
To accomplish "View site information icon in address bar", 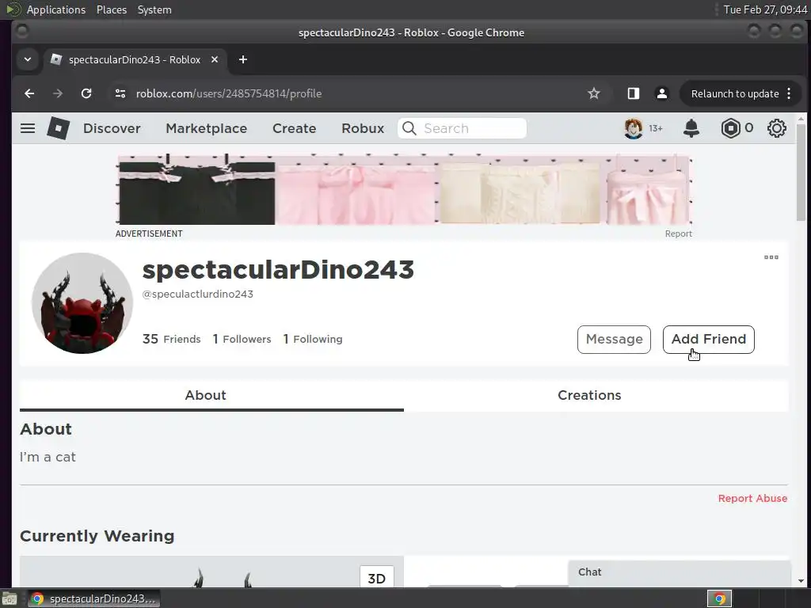I will click(120, 93).
